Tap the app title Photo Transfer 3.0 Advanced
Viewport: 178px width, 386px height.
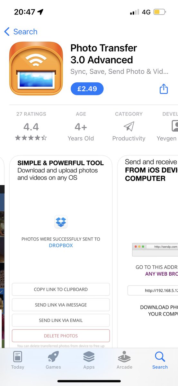pyautogui.click(x=104, y=54)
